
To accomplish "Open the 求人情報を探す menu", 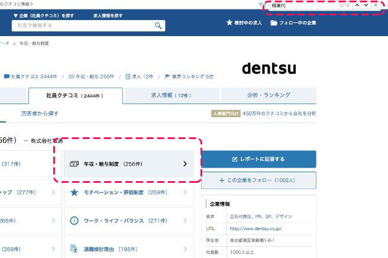I will (108, 15).
